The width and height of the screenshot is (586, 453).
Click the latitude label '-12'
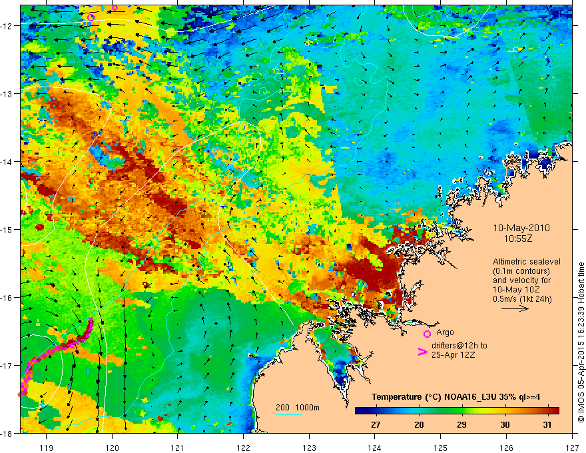click(x=7, y=26)
